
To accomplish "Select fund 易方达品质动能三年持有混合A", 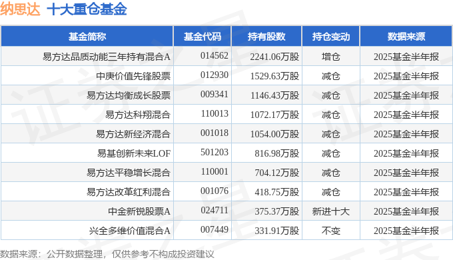I will (107, 57).
